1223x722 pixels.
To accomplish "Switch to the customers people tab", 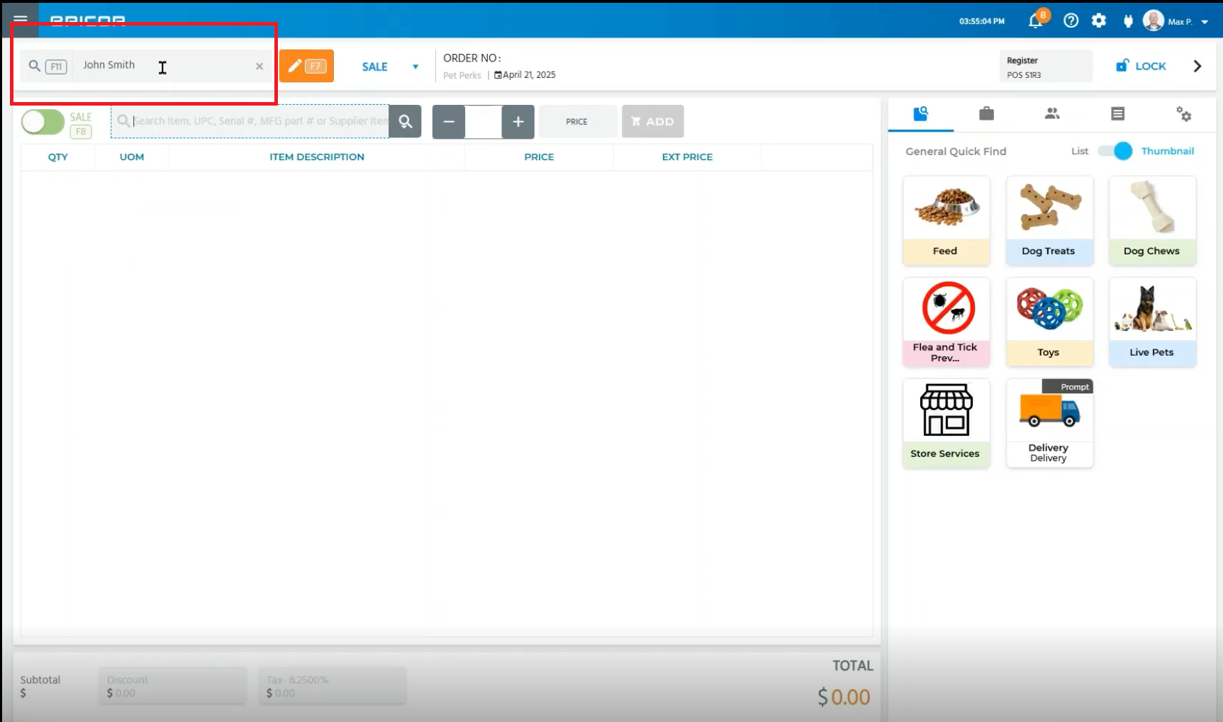I will coord(1052,114).
